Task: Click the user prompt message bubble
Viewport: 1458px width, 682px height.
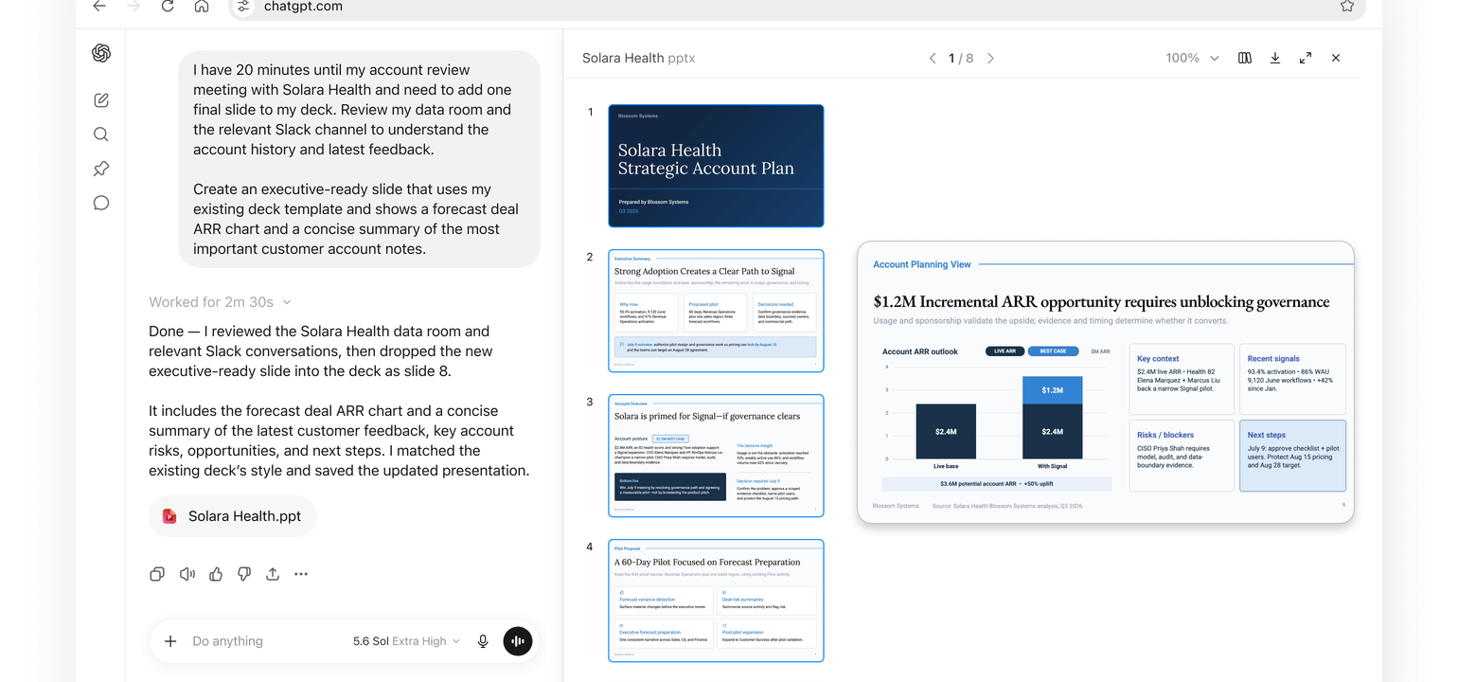Action: tap(359, 159)
